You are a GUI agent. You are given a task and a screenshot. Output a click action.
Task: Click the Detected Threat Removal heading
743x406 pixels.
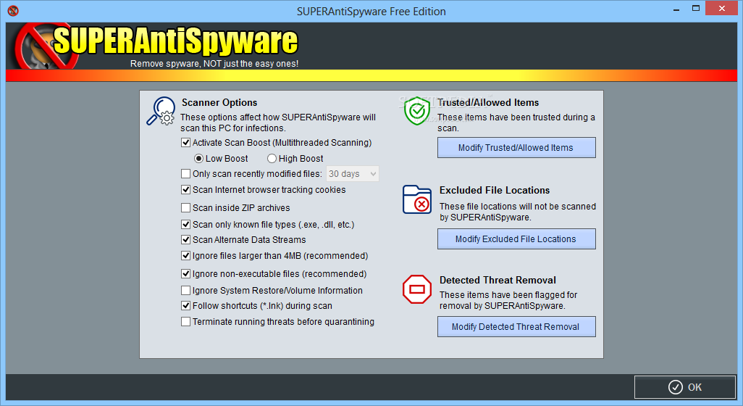point(498,281)
